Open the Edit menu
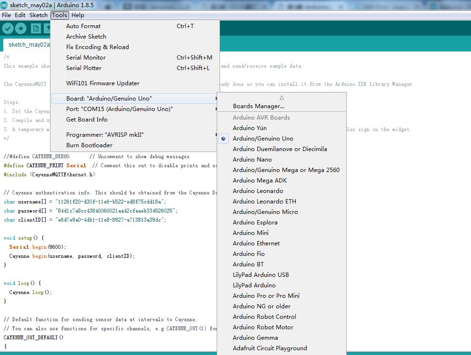The height and width of the screenshot is (355, 471). 20,15
